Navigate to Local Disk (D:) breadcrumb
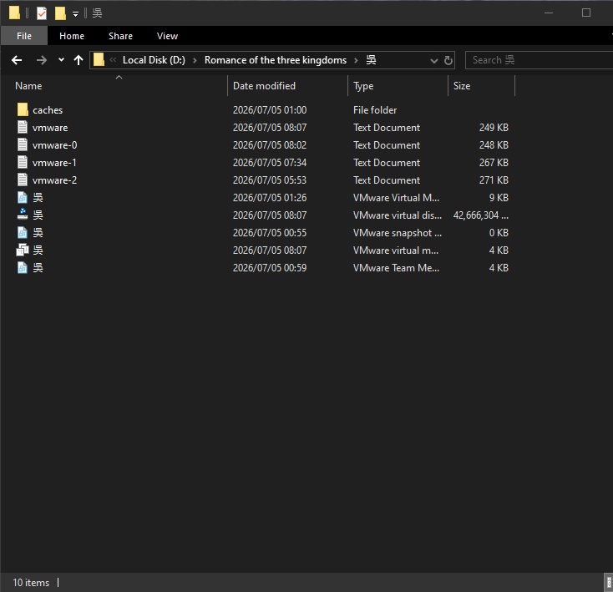The image size is (613, 592). tap(154, 60)
